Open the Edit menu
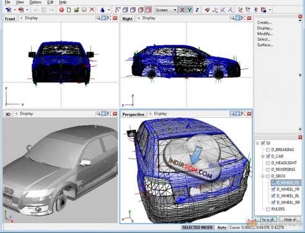Image resolution: width=305 pixels, height=233 pixels. coord(50,2)
